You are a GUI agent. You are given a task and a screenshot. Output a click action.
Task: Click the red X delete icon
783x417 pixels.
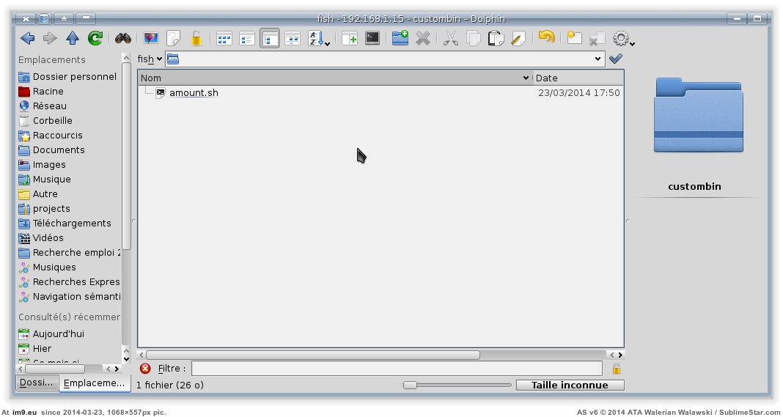tap(423, 38)
